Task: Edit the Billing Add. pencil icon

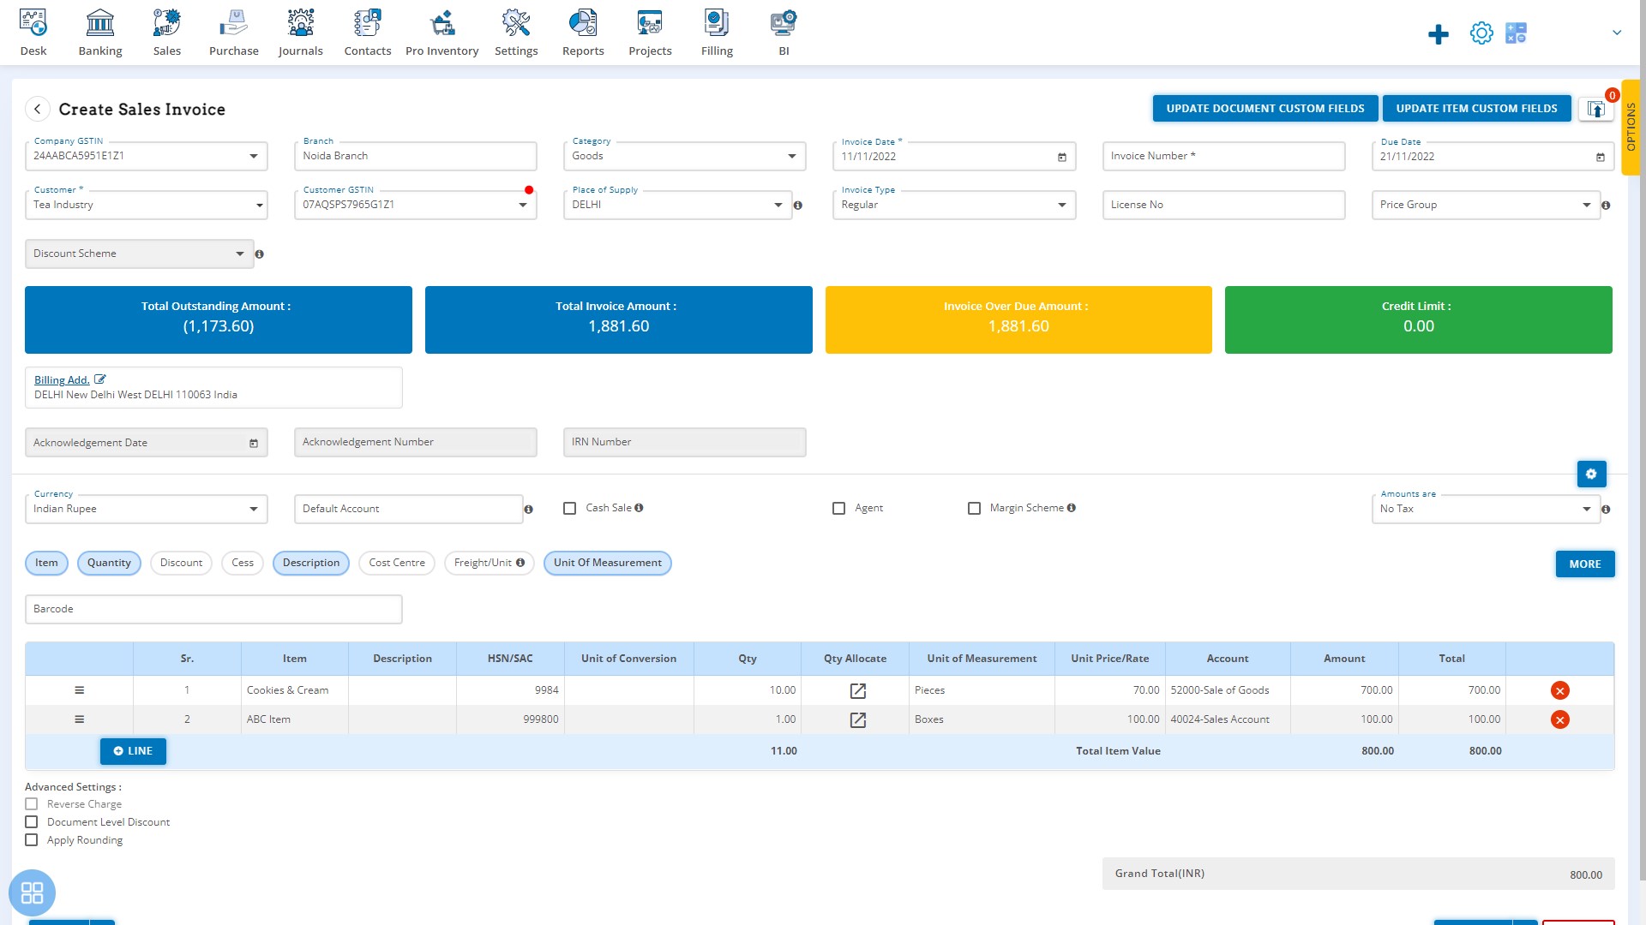Action: 100,379
